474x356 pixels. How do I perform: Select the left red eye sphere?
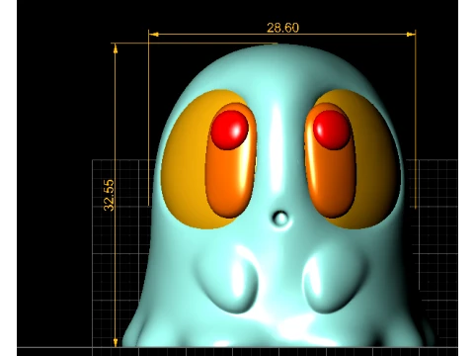[230, 130]
